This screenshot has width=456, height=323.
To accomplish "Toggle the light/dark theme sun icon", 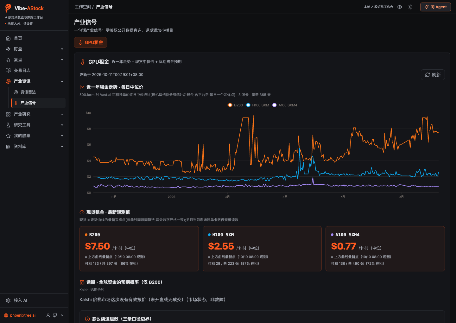I will (x=410, y=7).
